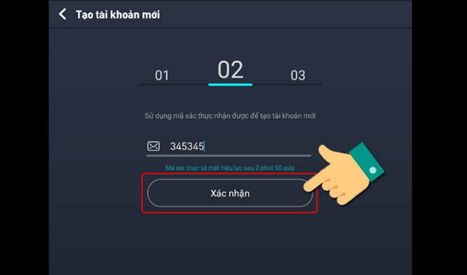Click the 'Tạo tài khoản mới' header title
Viewport: 467px width, 275px height.
pyautogui.click(x=118, y=15)
